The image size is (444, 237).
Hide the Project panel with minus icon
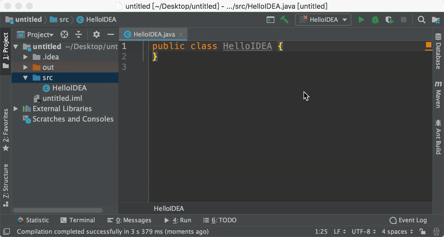[x=110, y=34]
